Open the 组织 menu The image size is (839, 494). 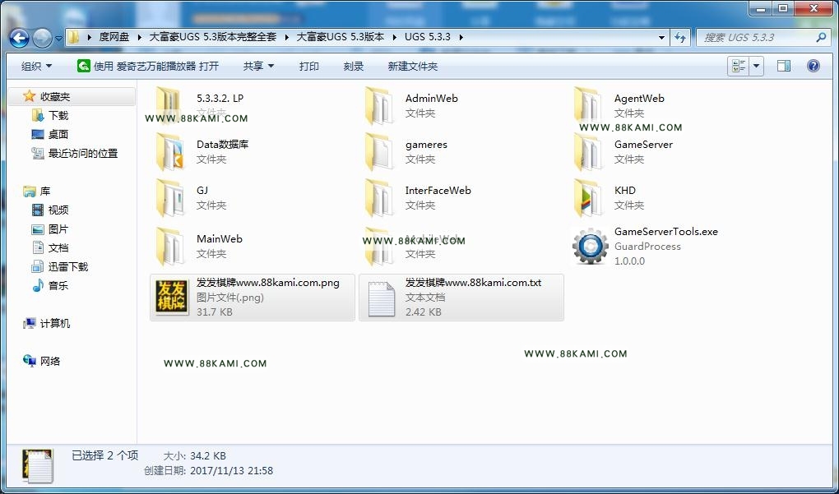coord(36,67)
